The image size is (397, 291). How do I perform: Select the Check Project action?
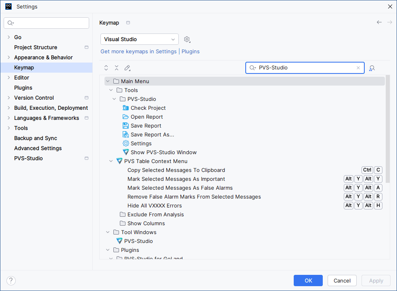(148, 108)
